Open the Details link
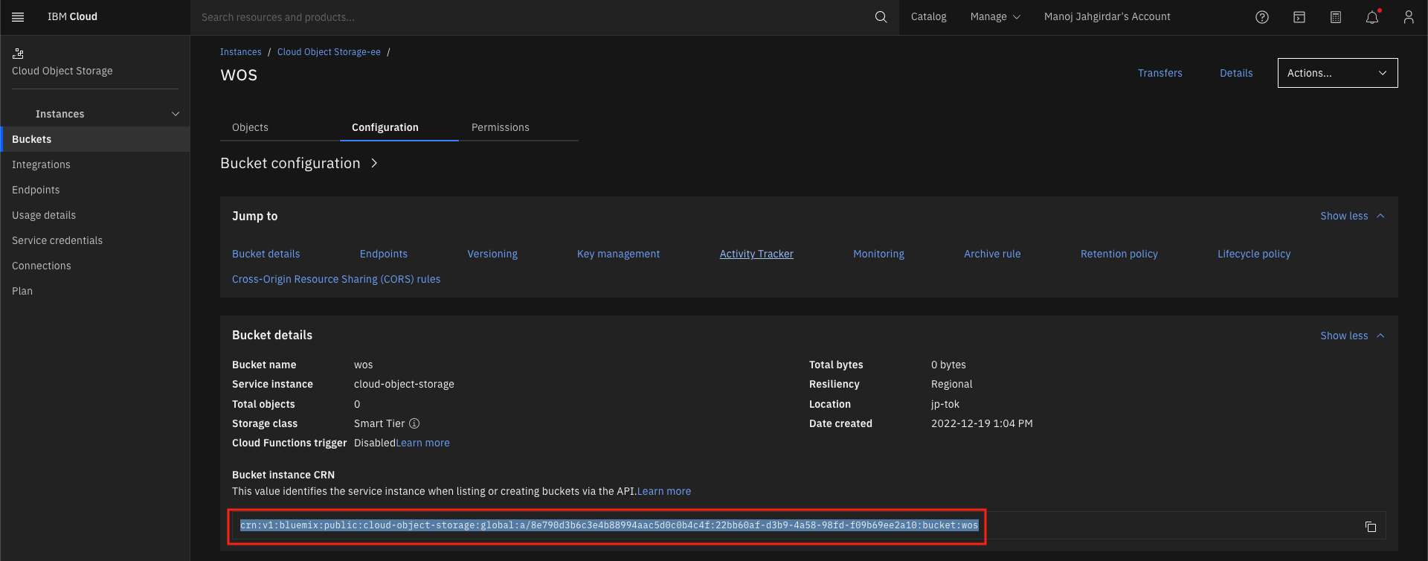This screenshot has width=1428, height=561. (x=1236, y=73)
